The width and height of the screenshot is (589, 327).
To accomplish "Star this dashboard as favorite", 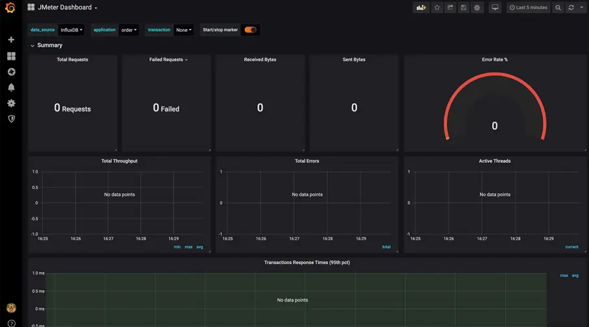I will click(x=437, y=8).
